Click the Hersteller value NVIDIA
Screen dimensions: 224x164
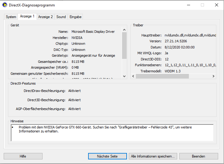pos(77,38)
